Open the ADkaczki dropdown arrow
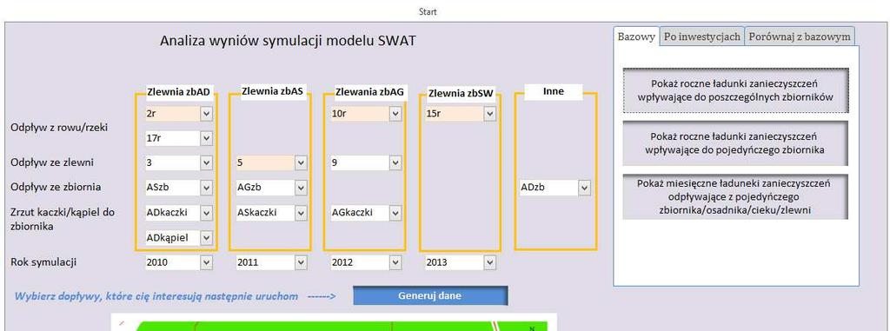The height and width of the screenshot is (331, 890). click(206, 213)
